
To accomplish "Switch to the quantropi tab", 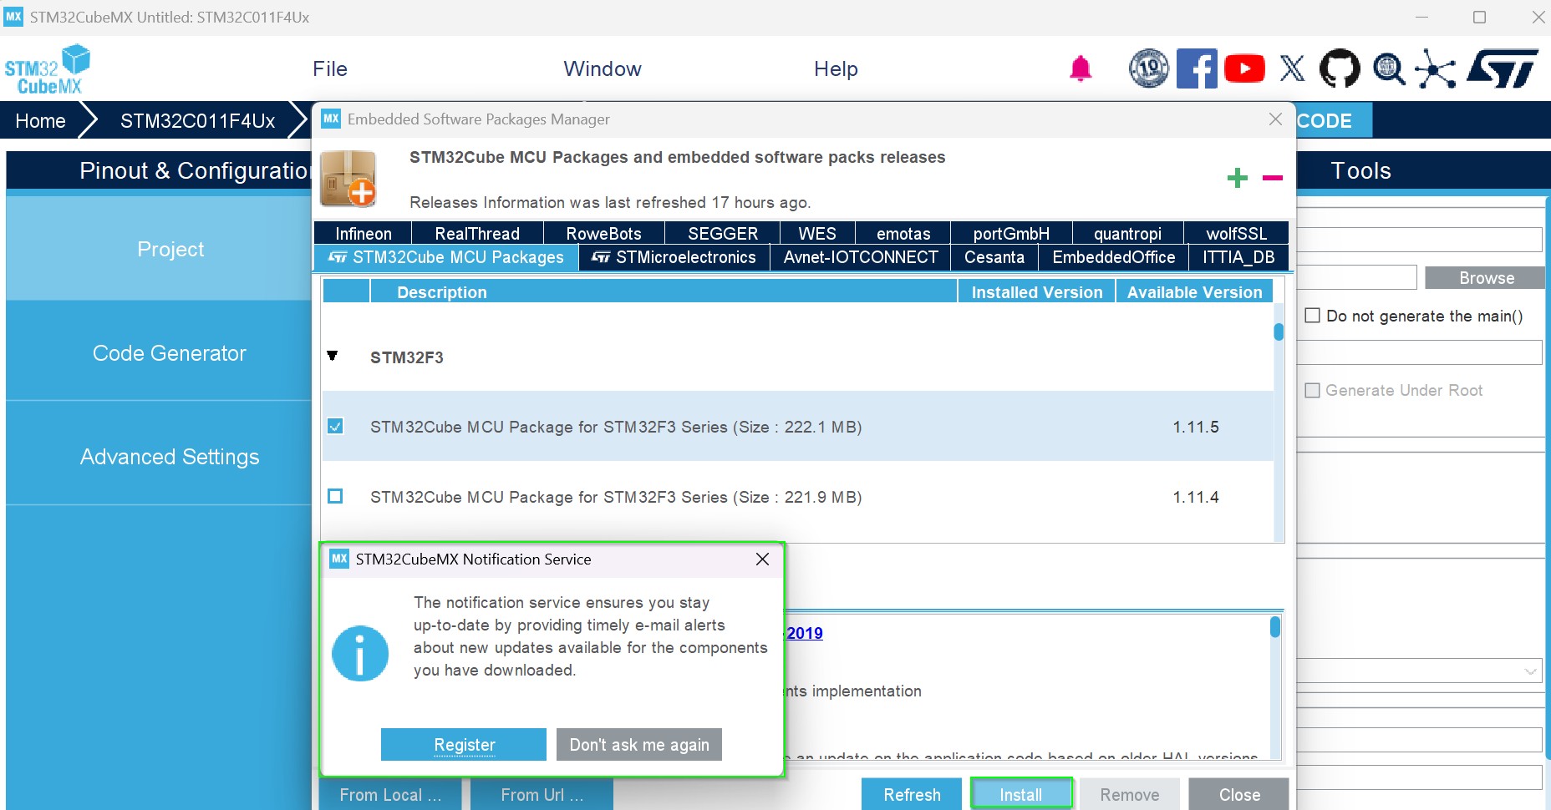I will click(1127, 233).
